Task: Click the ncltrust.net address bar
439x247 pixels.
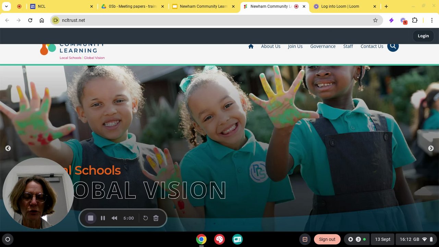Action: pos(216,20)
